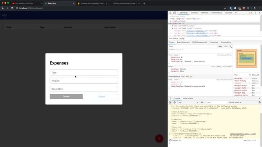This screenshot has height=147, width=262.
Task: Open the Sources tab in DevTools
Action: click(x=228, y=13)
